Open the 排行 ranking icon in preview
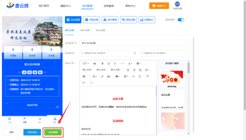The width and height of the screenshot is (246, 140). coord(40,120)
